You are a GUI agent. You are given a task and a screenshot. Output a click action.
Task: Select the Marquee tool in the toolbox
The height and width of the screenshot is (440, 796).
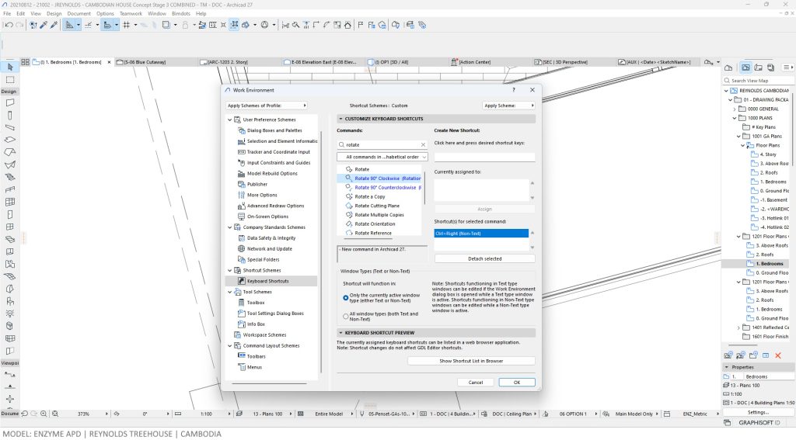tap(9, 80)
